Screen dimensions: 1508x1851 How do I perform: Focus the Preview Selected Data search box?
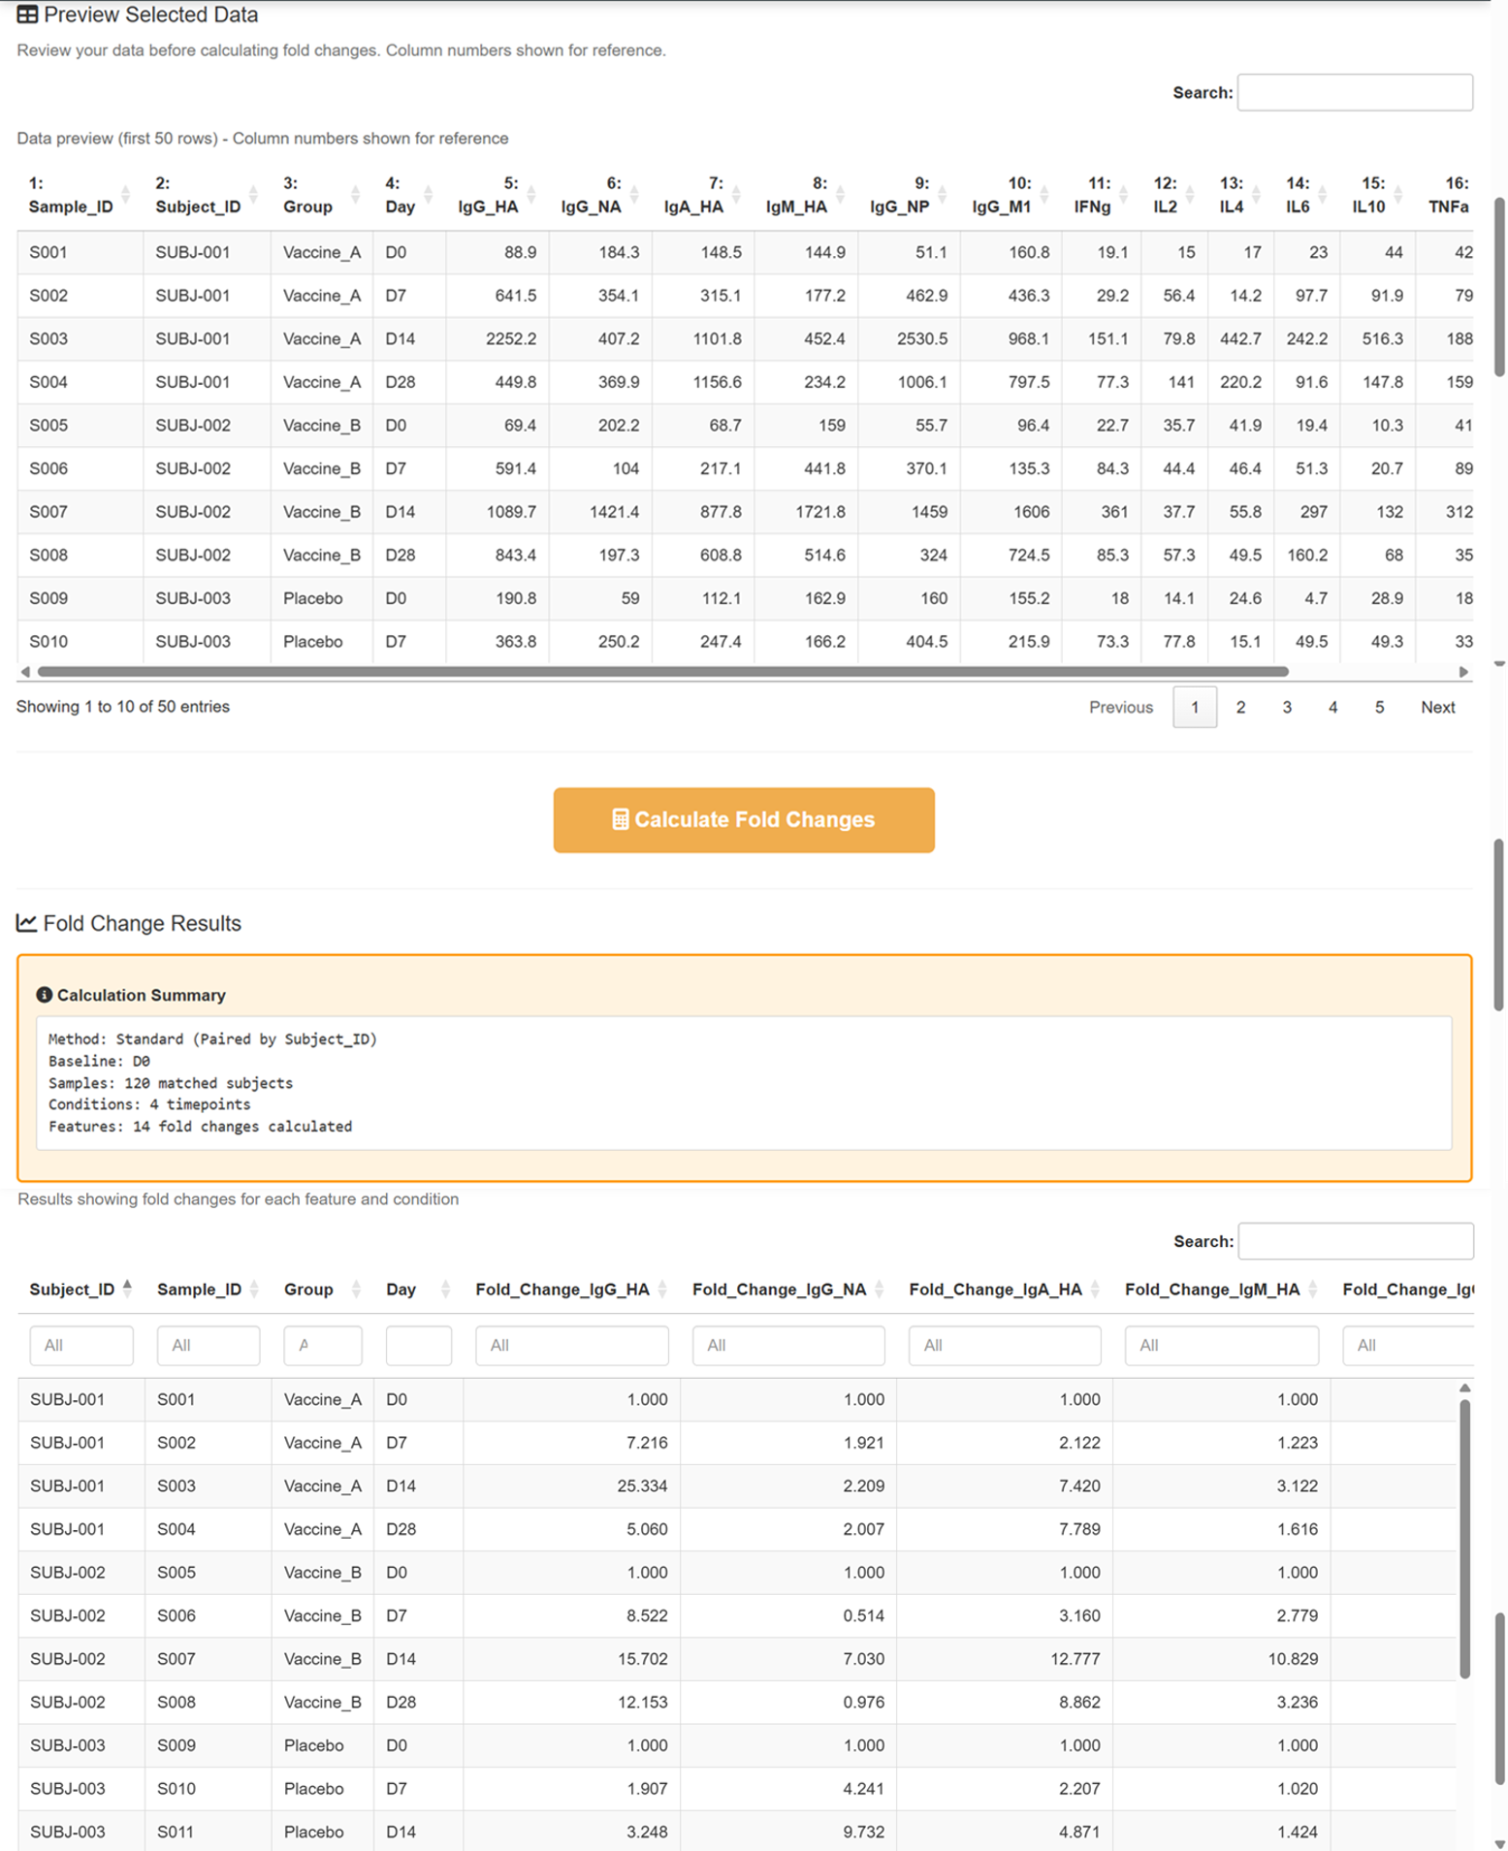[x=1355, y=92]
